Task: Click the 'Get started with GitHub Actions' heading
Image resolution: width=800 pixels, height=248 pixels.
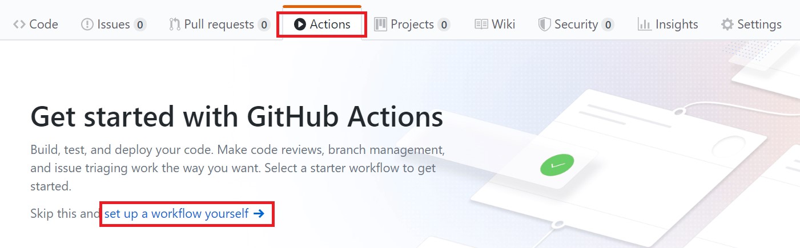Action: pos(236,118)
